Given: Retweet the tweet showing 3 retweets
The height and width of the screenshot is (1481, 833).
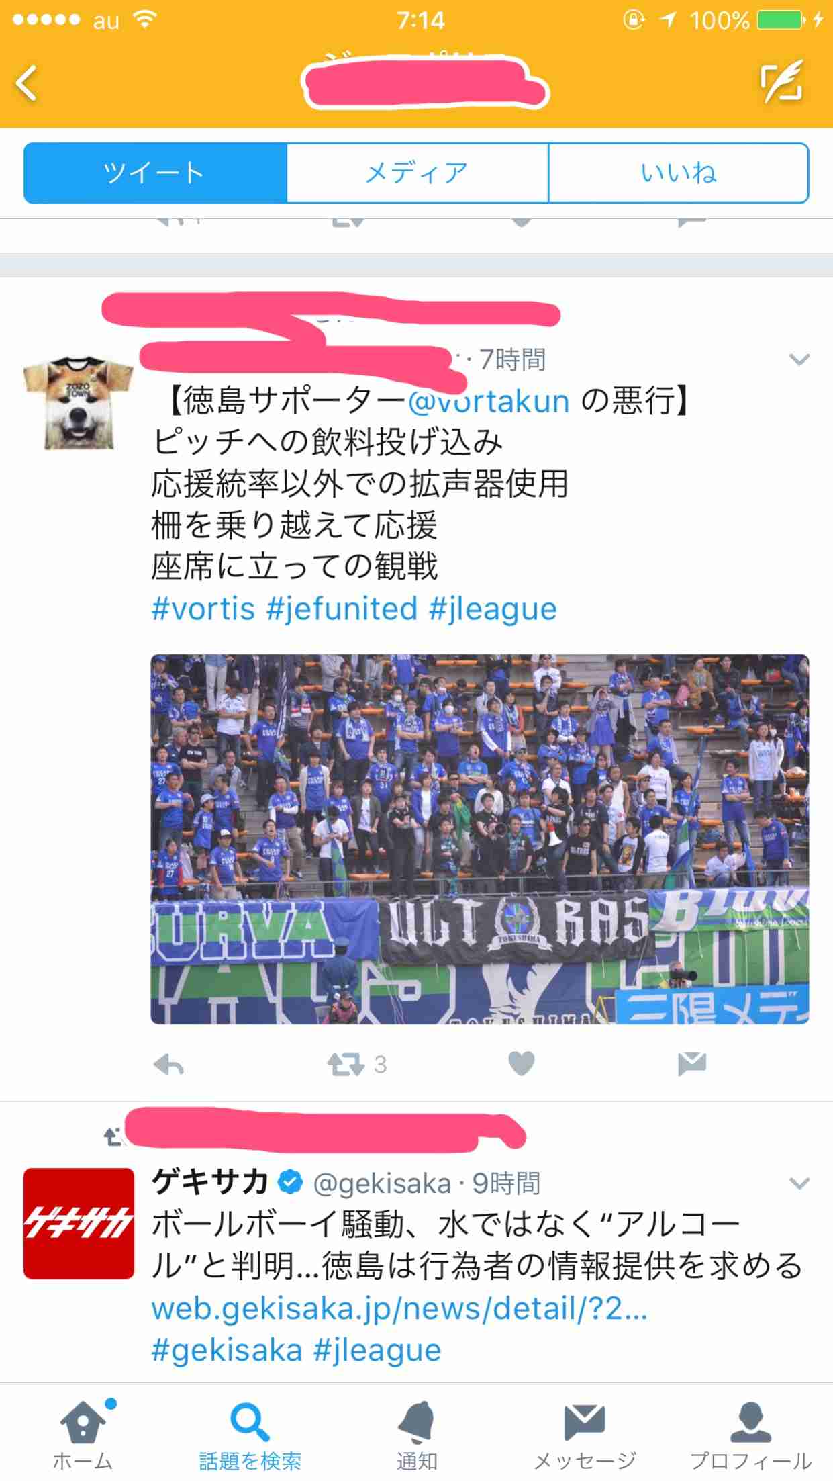Looking at the screenshot, I should tap(345, 1065).
